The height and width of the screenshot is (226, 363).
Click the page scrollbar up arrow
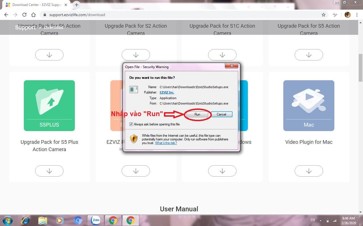tap(360, 23)
